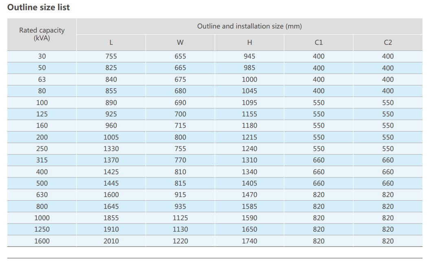Click the H value 945 for 30 kVA

[x=249, y=56]
